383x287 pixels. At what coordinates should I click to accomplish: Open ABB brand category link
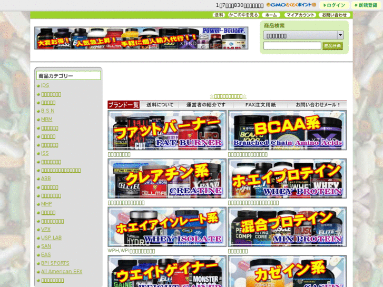46,179
